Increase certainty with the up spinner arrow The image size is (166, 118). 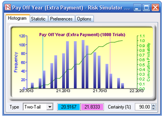click(154, 105)
